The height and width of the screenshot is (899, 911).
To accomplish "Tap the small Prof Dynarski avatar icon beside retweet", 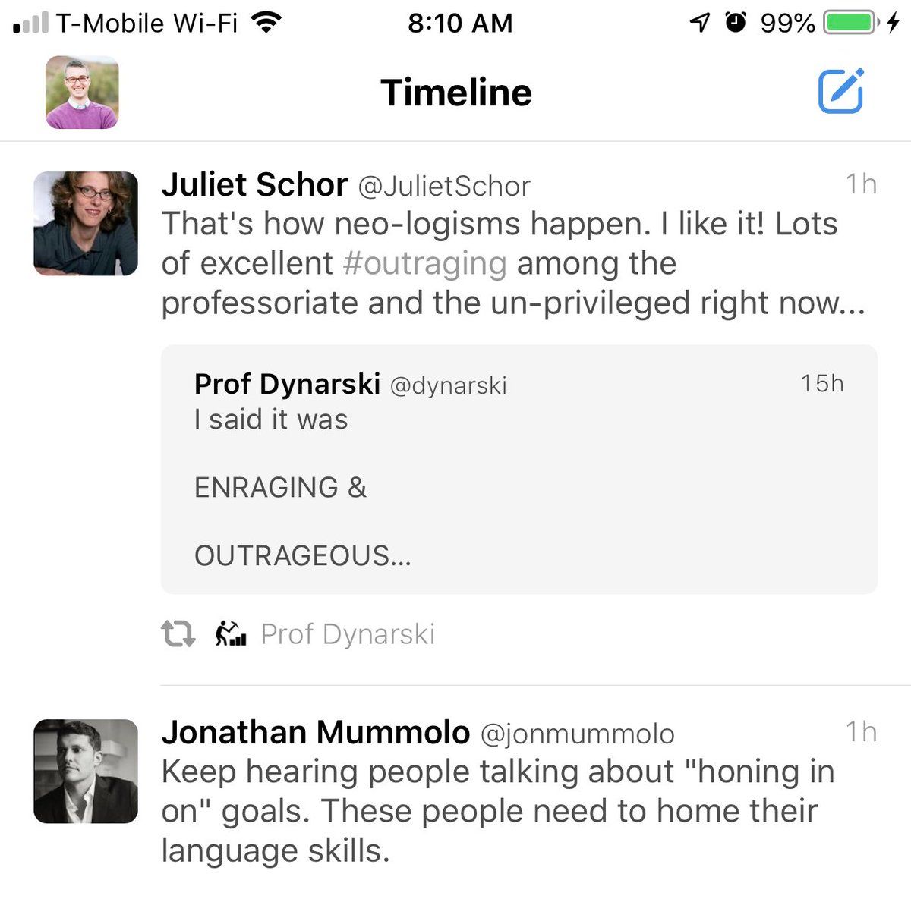I will pyautogui.click(x=230, y=633).
